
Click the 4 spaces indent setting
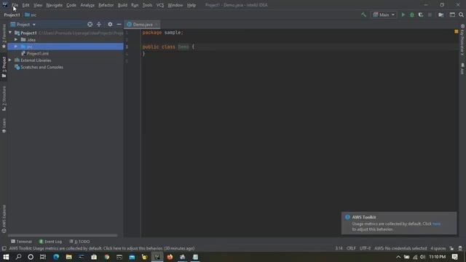[438, 248]
